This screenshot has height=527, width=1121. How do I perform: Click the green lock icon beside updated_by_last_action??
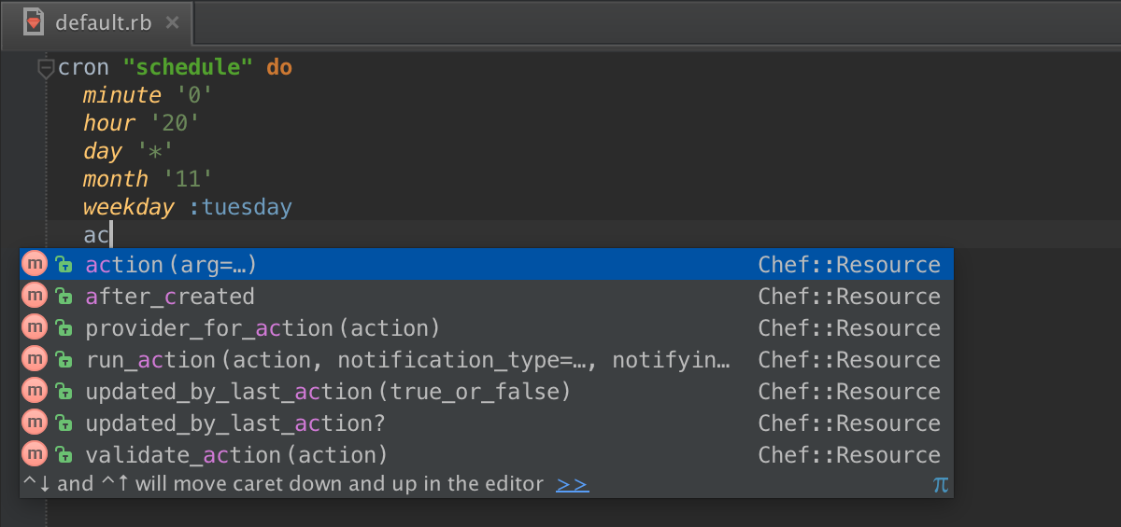point(64,423)
